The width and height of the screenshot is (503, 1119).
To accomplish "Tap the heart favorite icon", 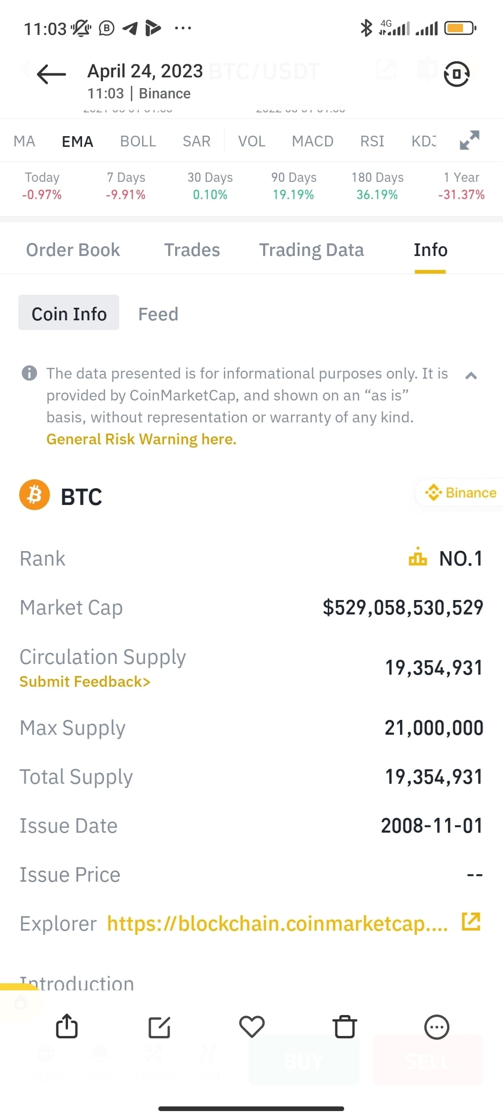I will (251, 1026).
